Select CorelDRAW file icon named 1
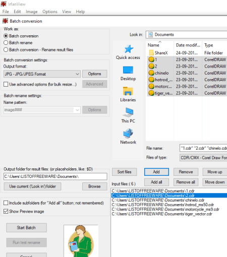The image size is (227, 257). [151, 59]
